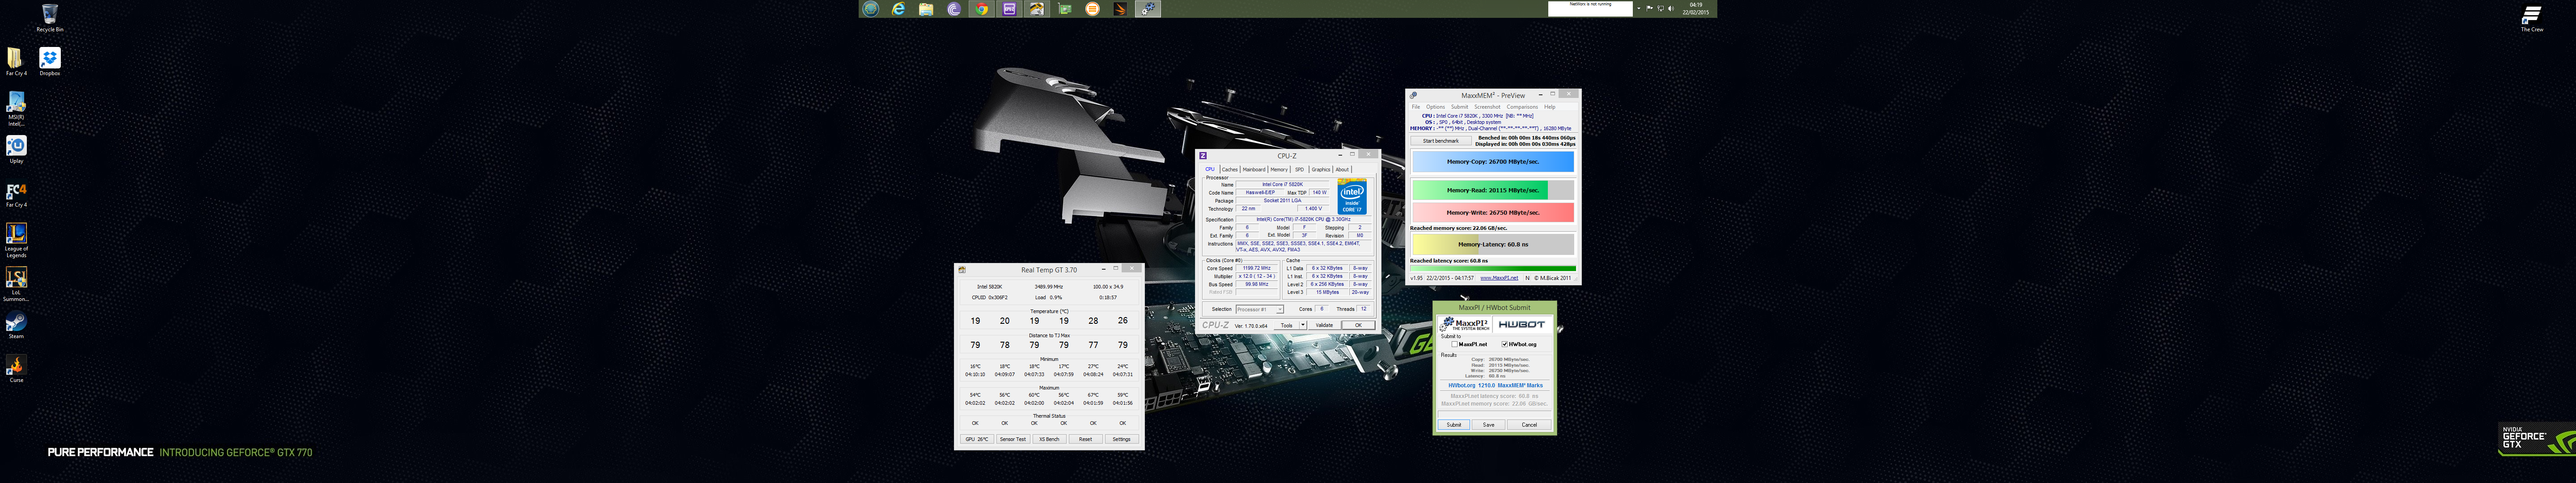Open Settings in Real Temp
Image resolution: width=2576 pixels, height=483 pixels.
(x=1121, y=439)
